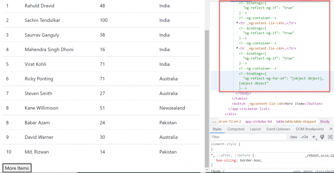
Task: Open the rendering emulation paintbrush icon
Action: (322, 137)
